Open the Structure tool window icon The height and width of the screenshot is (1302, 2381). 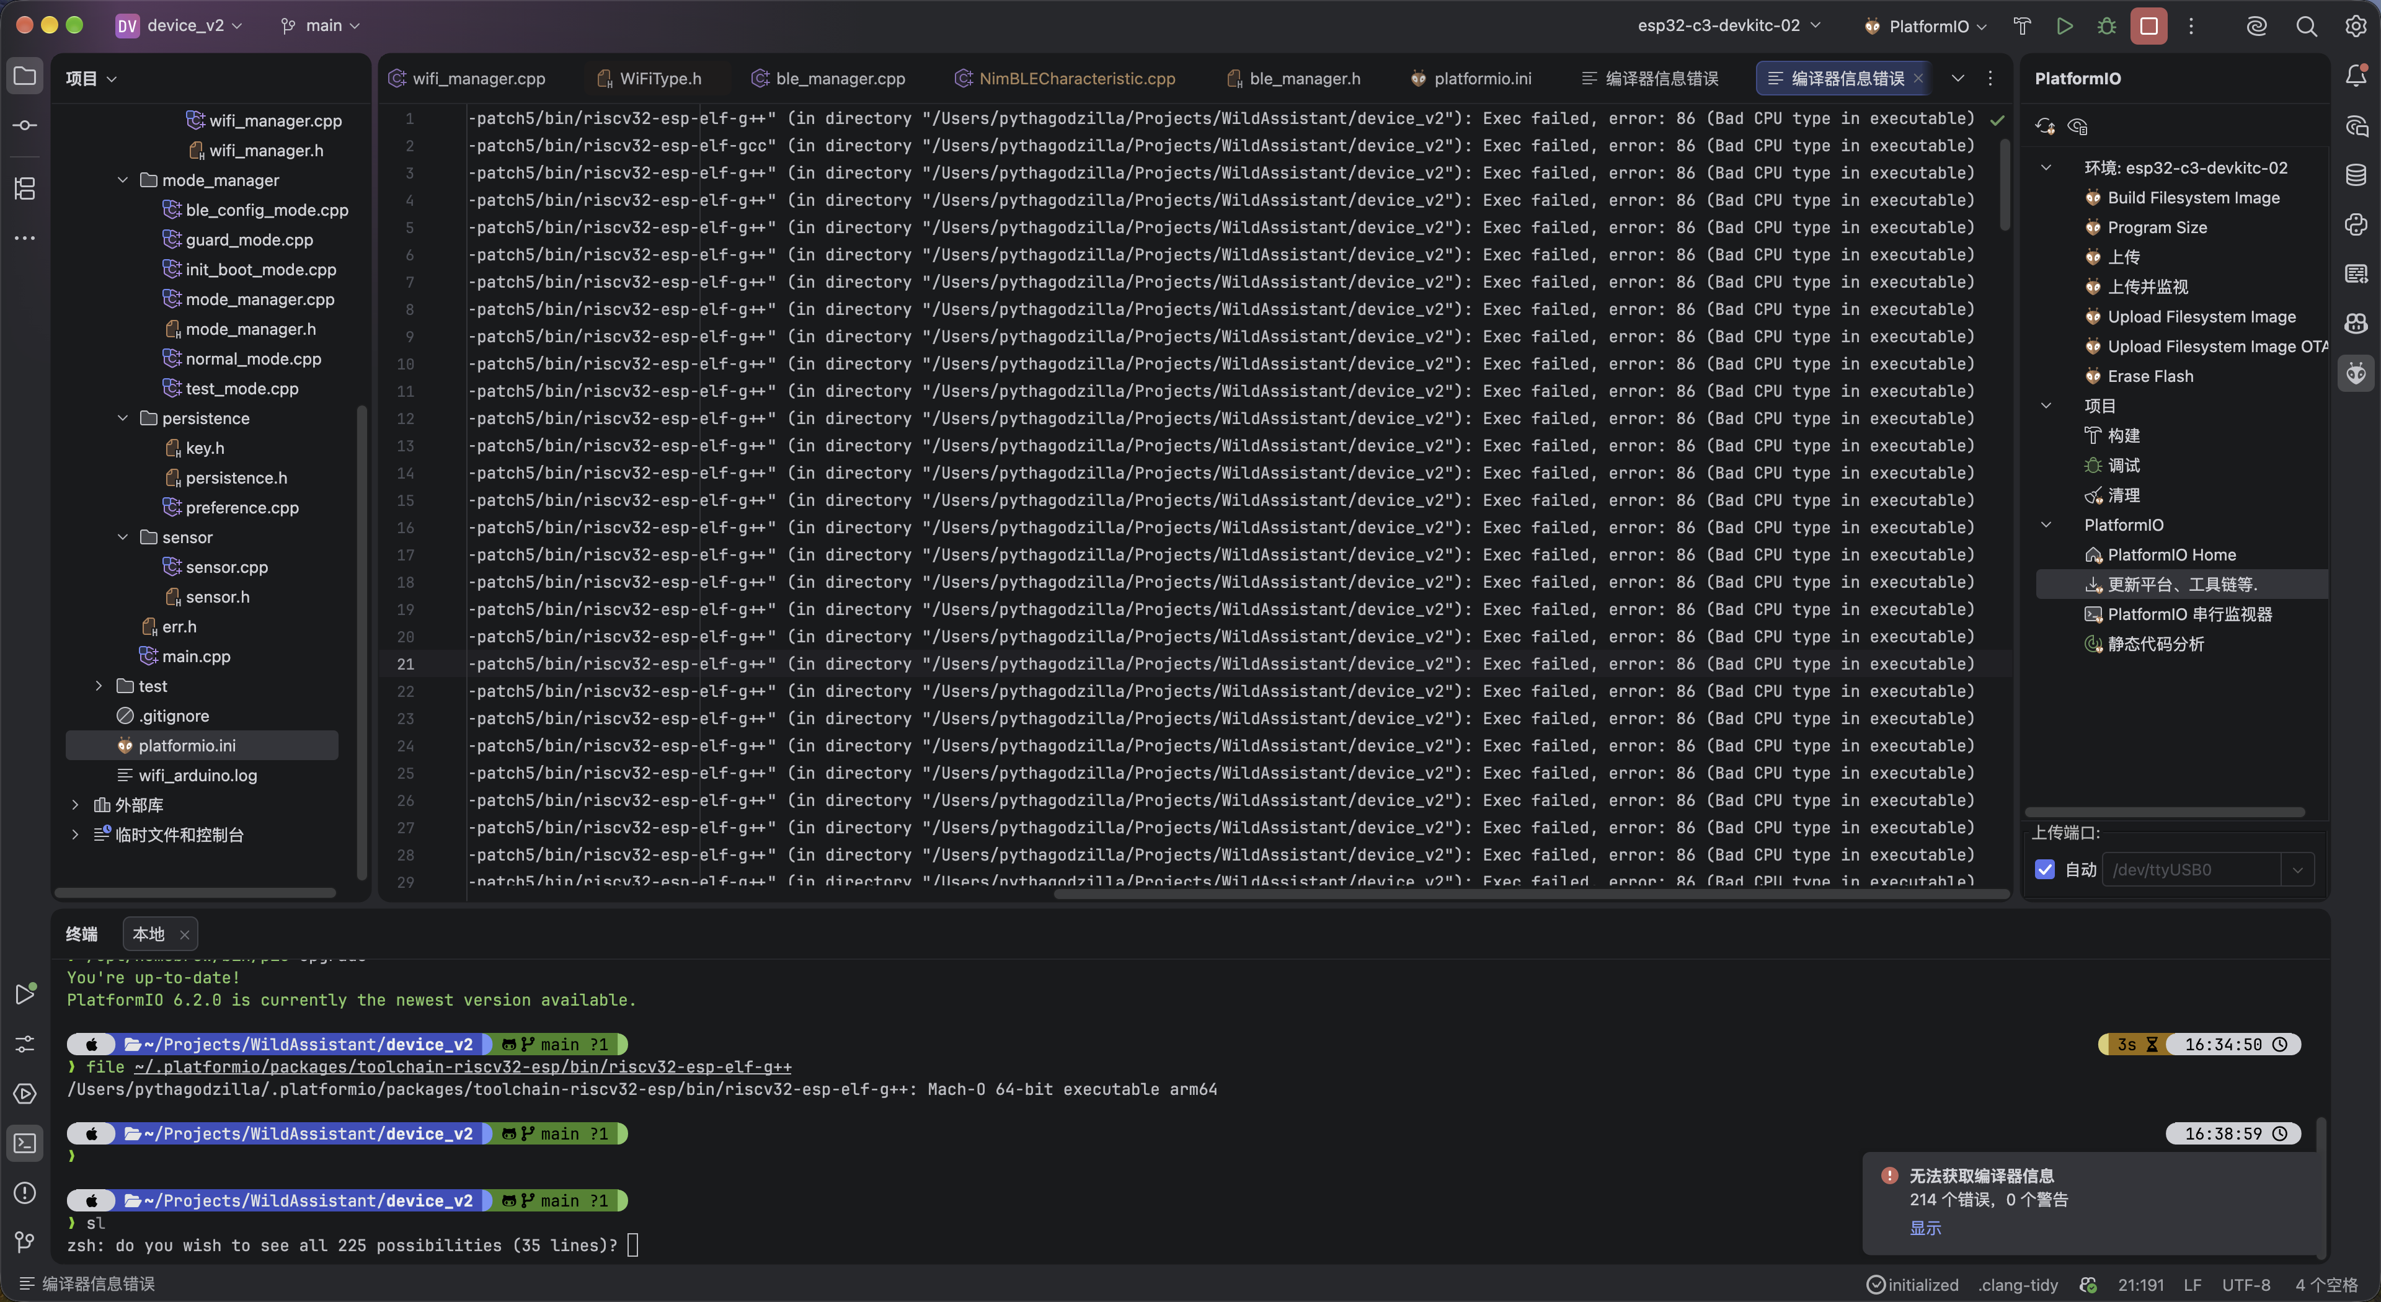pyautogui.click(x=25, y=188)
